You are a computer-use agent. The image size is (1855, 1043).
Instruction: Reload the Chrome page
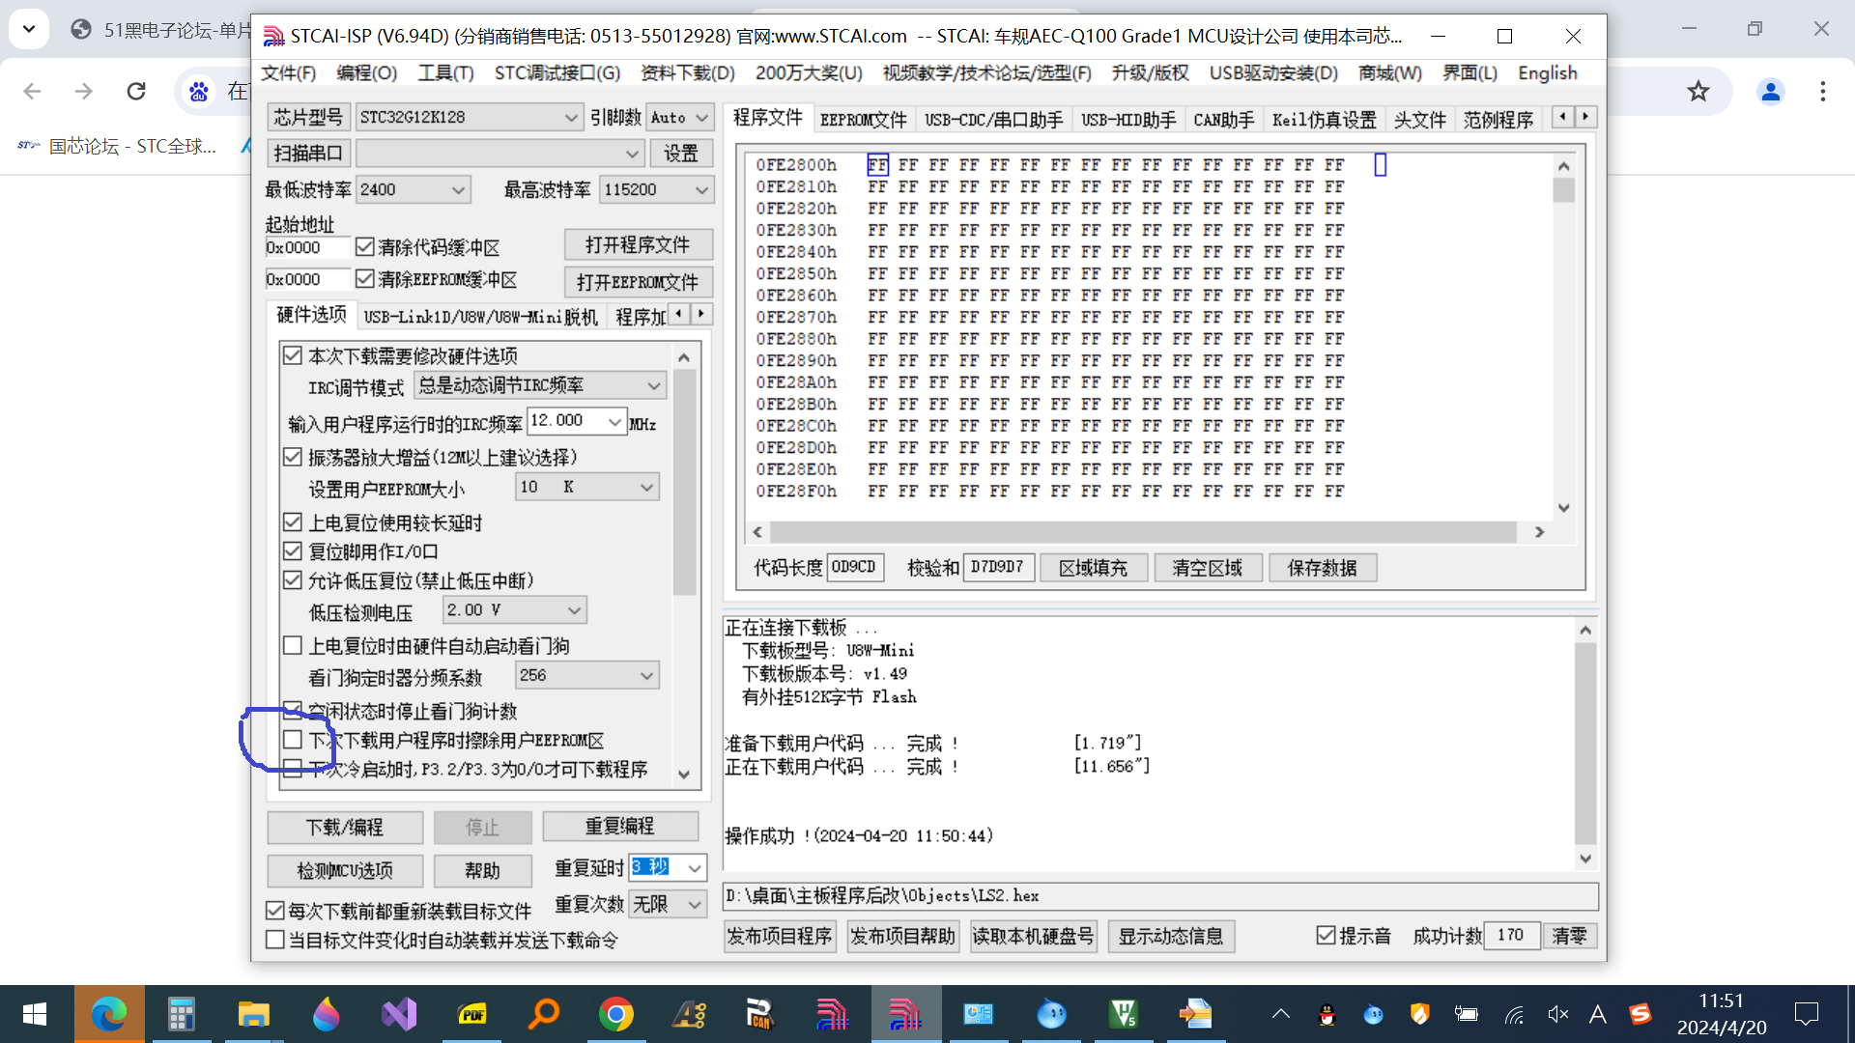[136, 92]
